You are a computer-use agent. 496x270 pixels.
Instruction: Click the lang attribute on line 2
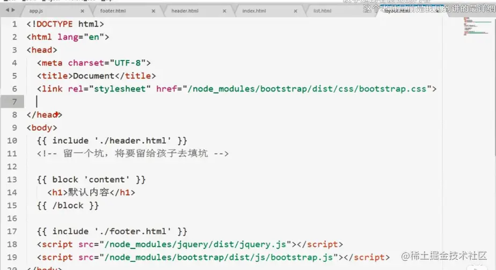[x=68, y=37]
